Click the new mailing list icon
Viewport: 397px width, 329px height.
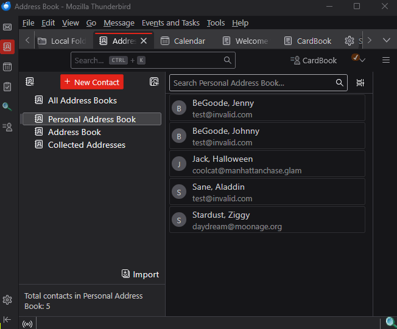(154, 82)
